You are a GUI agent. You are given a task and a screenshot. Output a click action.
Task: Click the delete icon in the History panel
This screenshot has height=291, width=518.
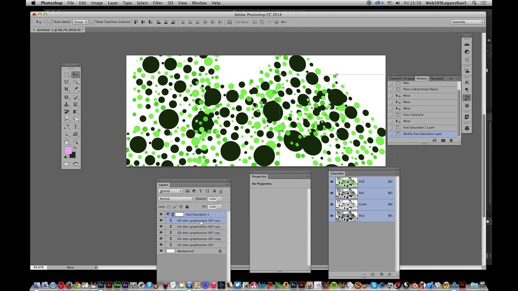[451, 140]
